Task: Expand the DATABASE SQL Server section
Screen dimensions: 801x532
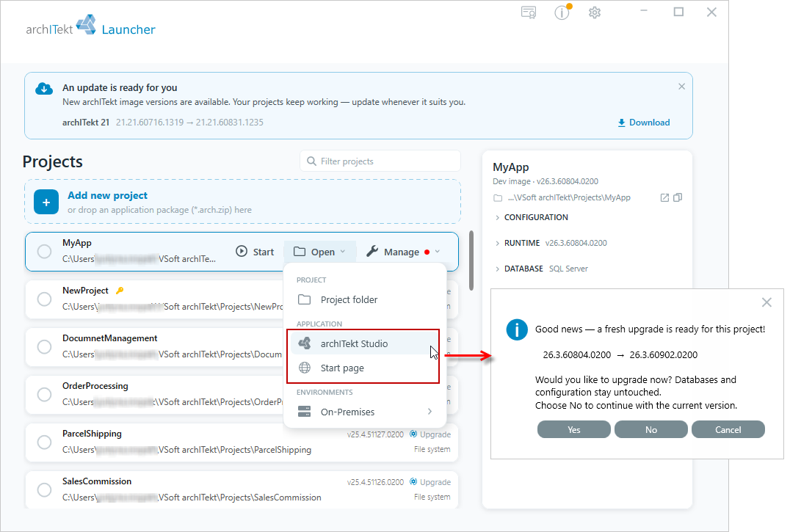Action: 542,269
